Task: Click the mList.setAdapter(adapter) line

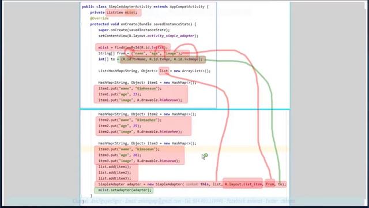Action: 125,190
